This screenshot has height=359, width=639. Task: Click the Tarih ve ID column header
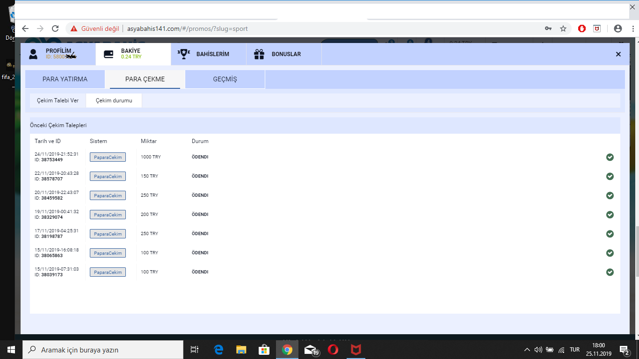[48, 141]
